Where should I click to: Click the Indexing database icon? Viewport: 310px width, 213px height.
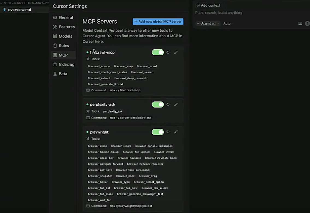(x=55, y=64)
